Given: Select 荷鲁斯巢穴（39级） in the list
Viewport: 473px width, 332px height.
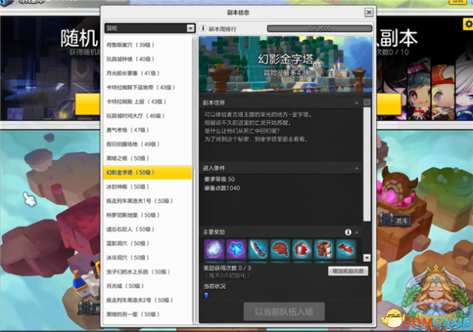Looking at the screenshot, I should [147, 45].
